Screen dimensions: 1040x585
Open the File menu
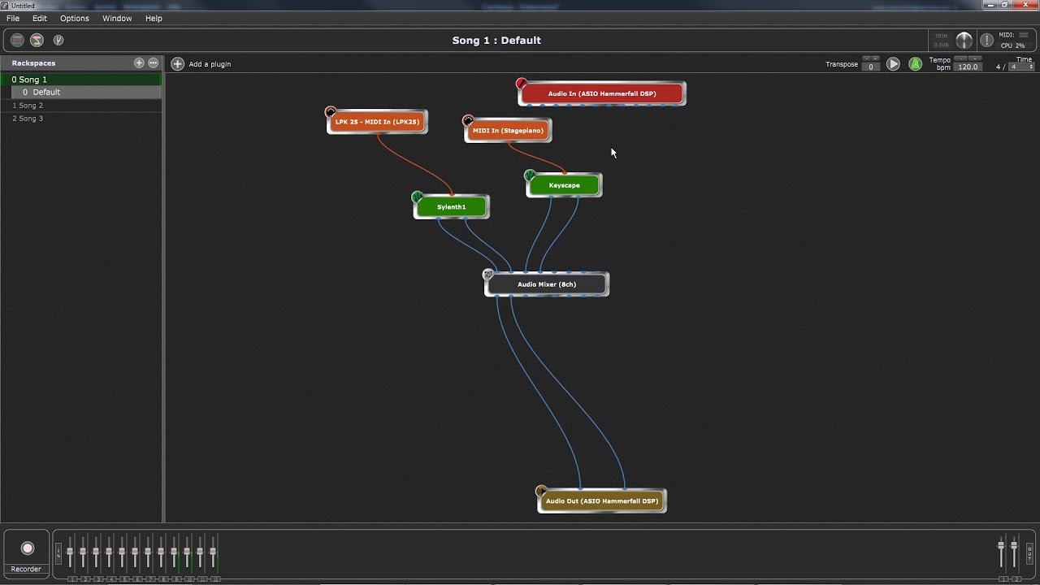pos(13,18)
